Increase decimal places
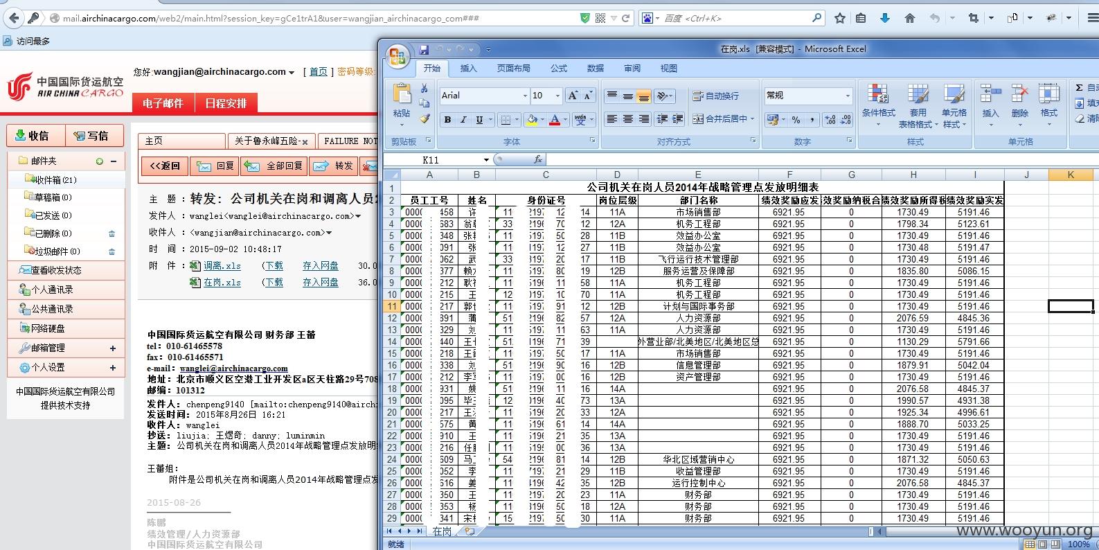This screenshot has width=1099, height=550. pos(830,120)
